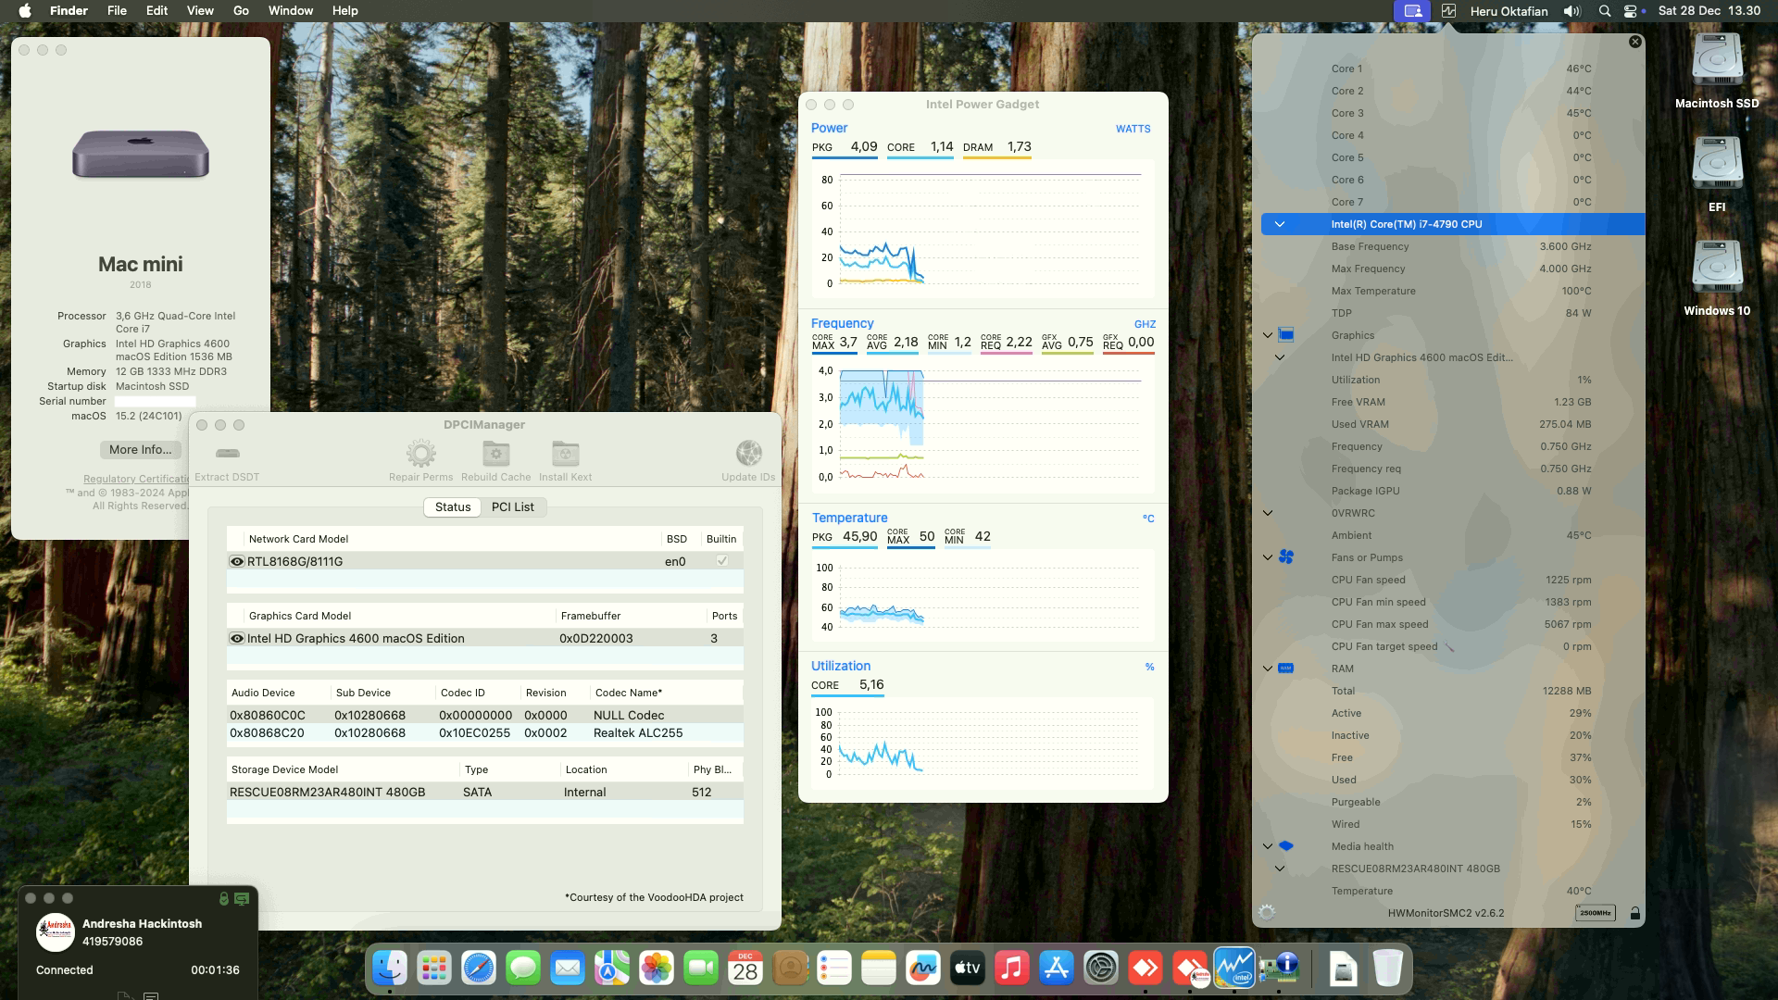Open the Window menu
Screen dimensions: 1778x1000
[291, 11]
